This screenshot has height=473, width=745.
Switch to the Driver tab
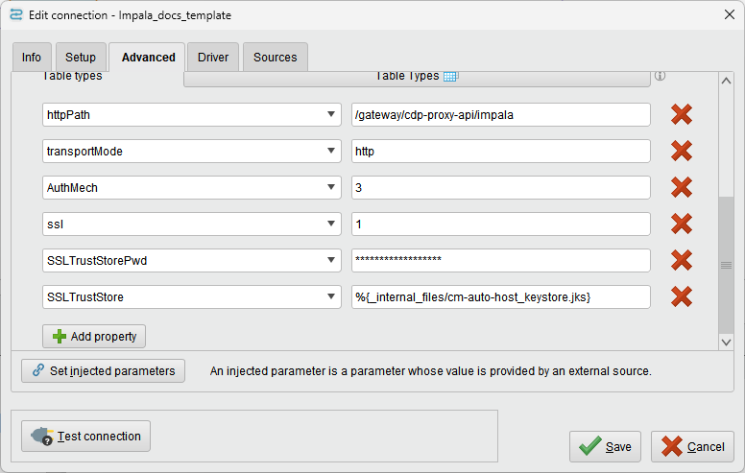[213, 58]
